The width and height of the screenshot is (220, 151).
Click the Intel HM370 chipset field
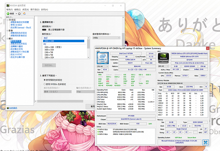tap(131, 119)
